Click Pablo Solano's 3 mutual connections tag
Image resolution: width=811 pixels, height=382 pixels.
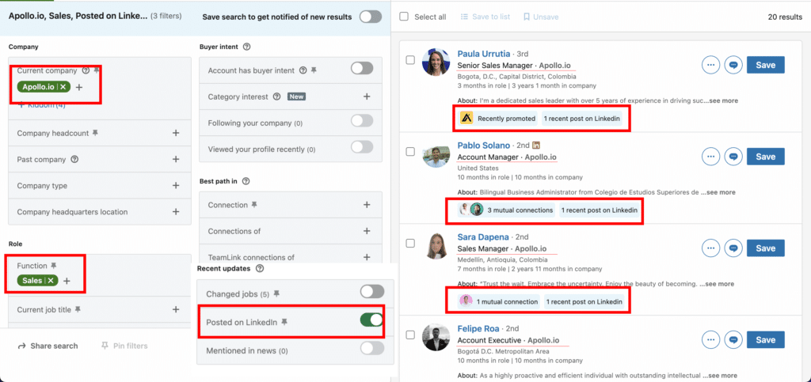(507, 210)
